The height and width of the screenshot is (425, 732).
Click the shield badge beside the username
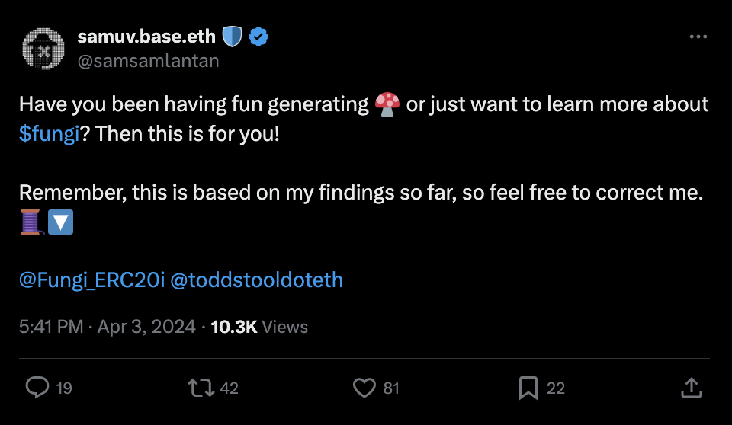tap(232, 36)
